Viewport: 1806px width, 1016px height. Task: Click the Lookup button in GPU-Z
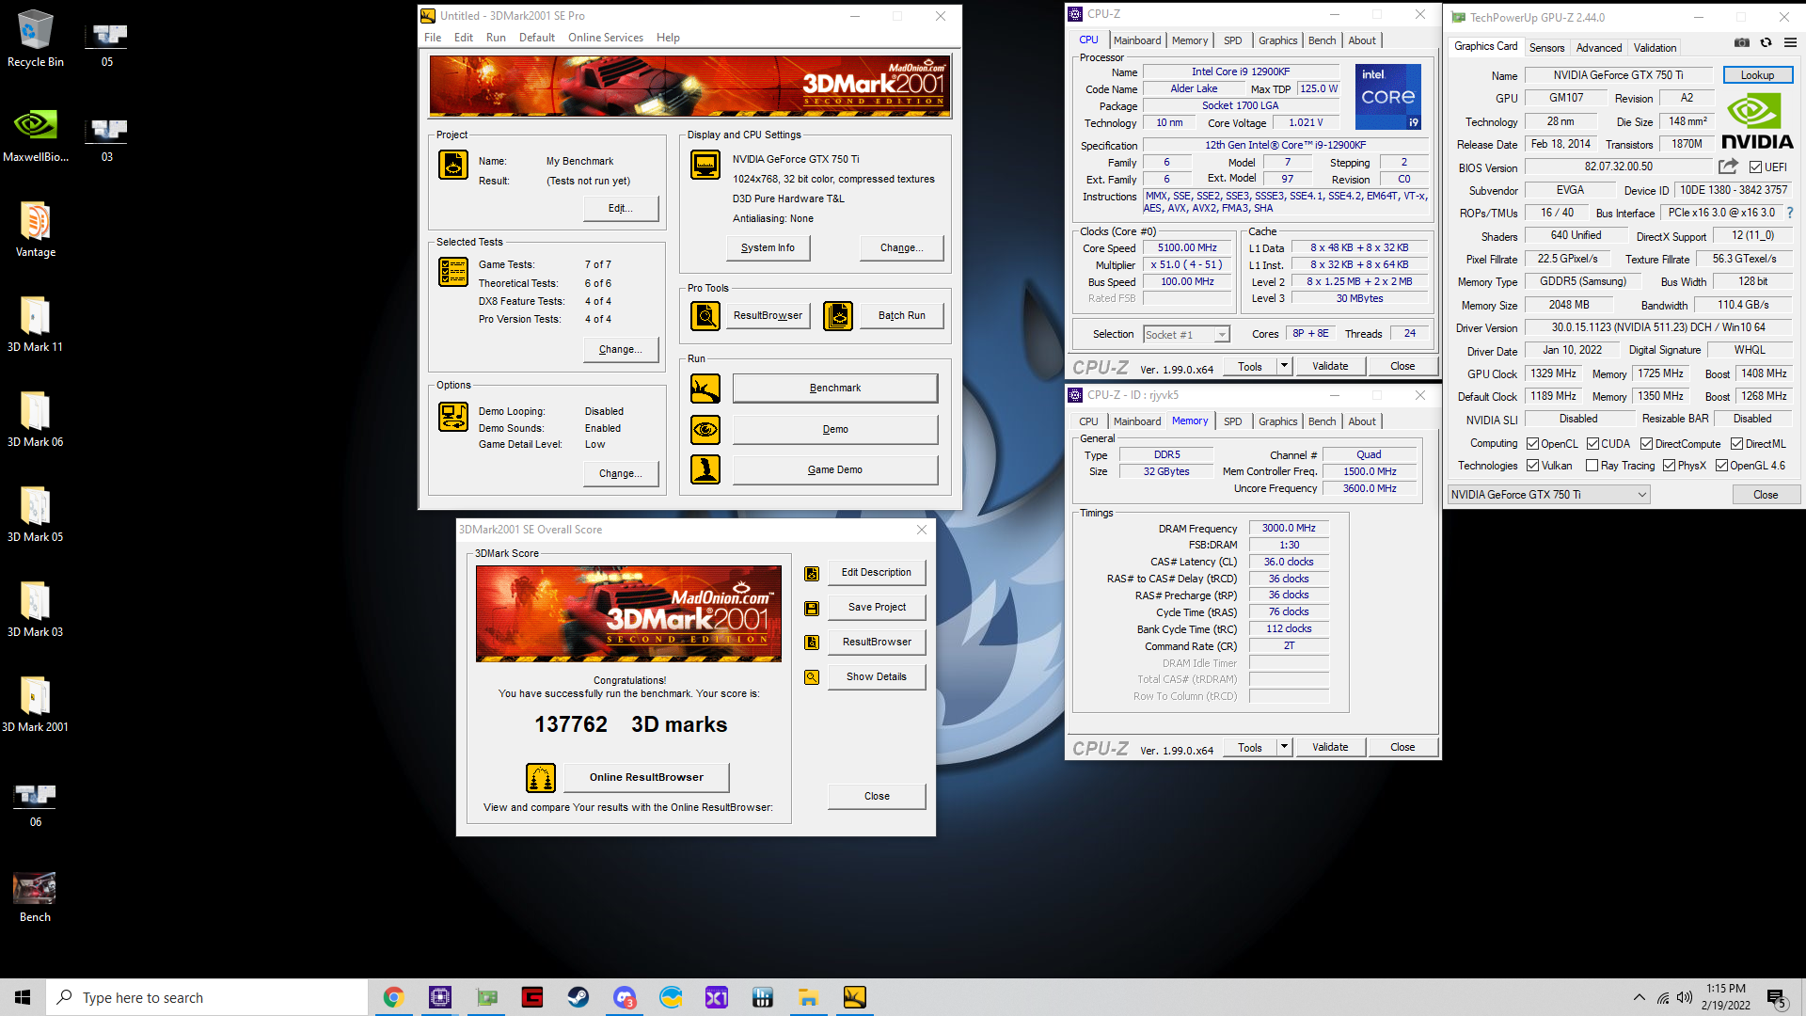[x=1757, y=75]
